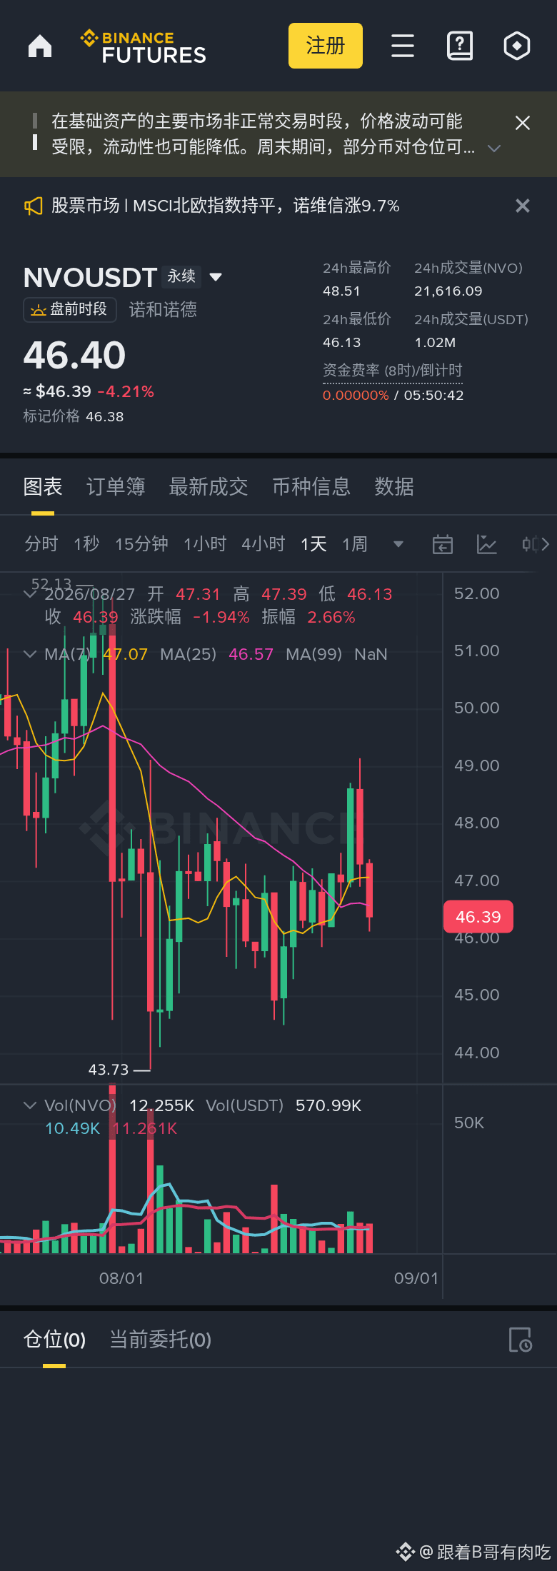Open the Binance Futures logo

[144, 47]
